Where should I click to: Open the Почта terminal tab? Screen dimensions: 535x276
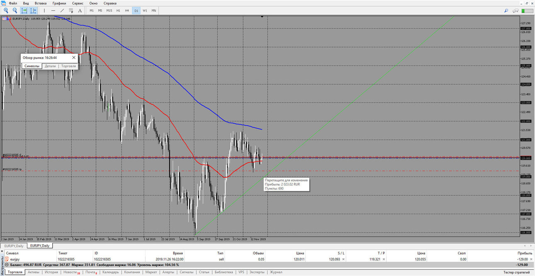[91, 272]
